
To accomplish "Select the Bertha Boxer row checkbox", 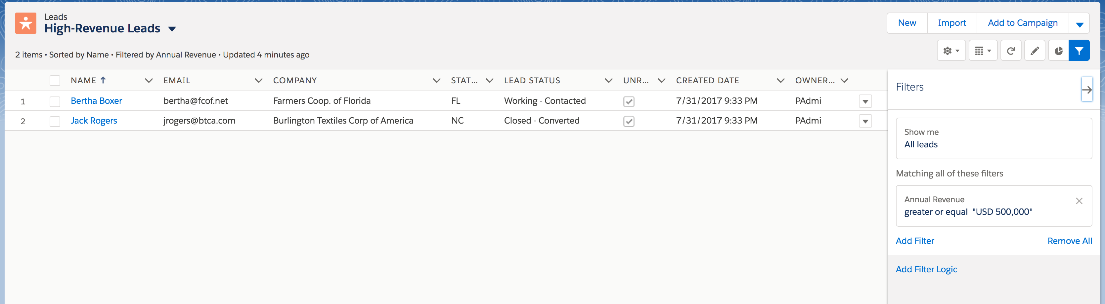I will pyautogui.click(x=55, y=101).
